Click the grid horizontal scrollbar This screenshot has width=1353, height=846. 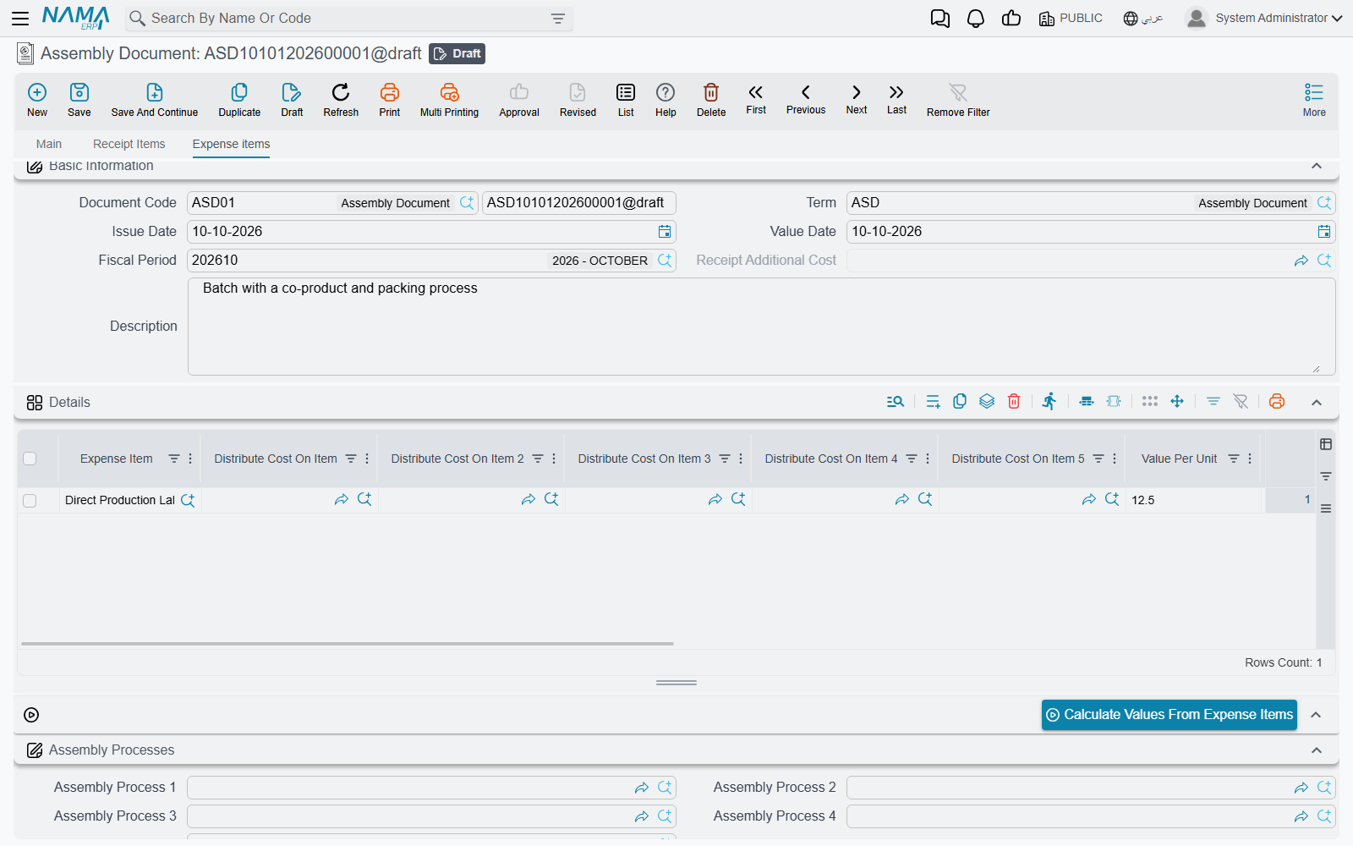pos(348,644)
